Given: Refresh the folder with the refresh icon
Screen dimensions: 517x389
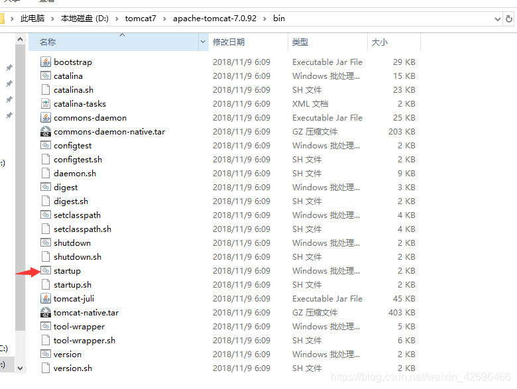Looking at the screenshot, I should pyautogui.click(x=509, y=19).
